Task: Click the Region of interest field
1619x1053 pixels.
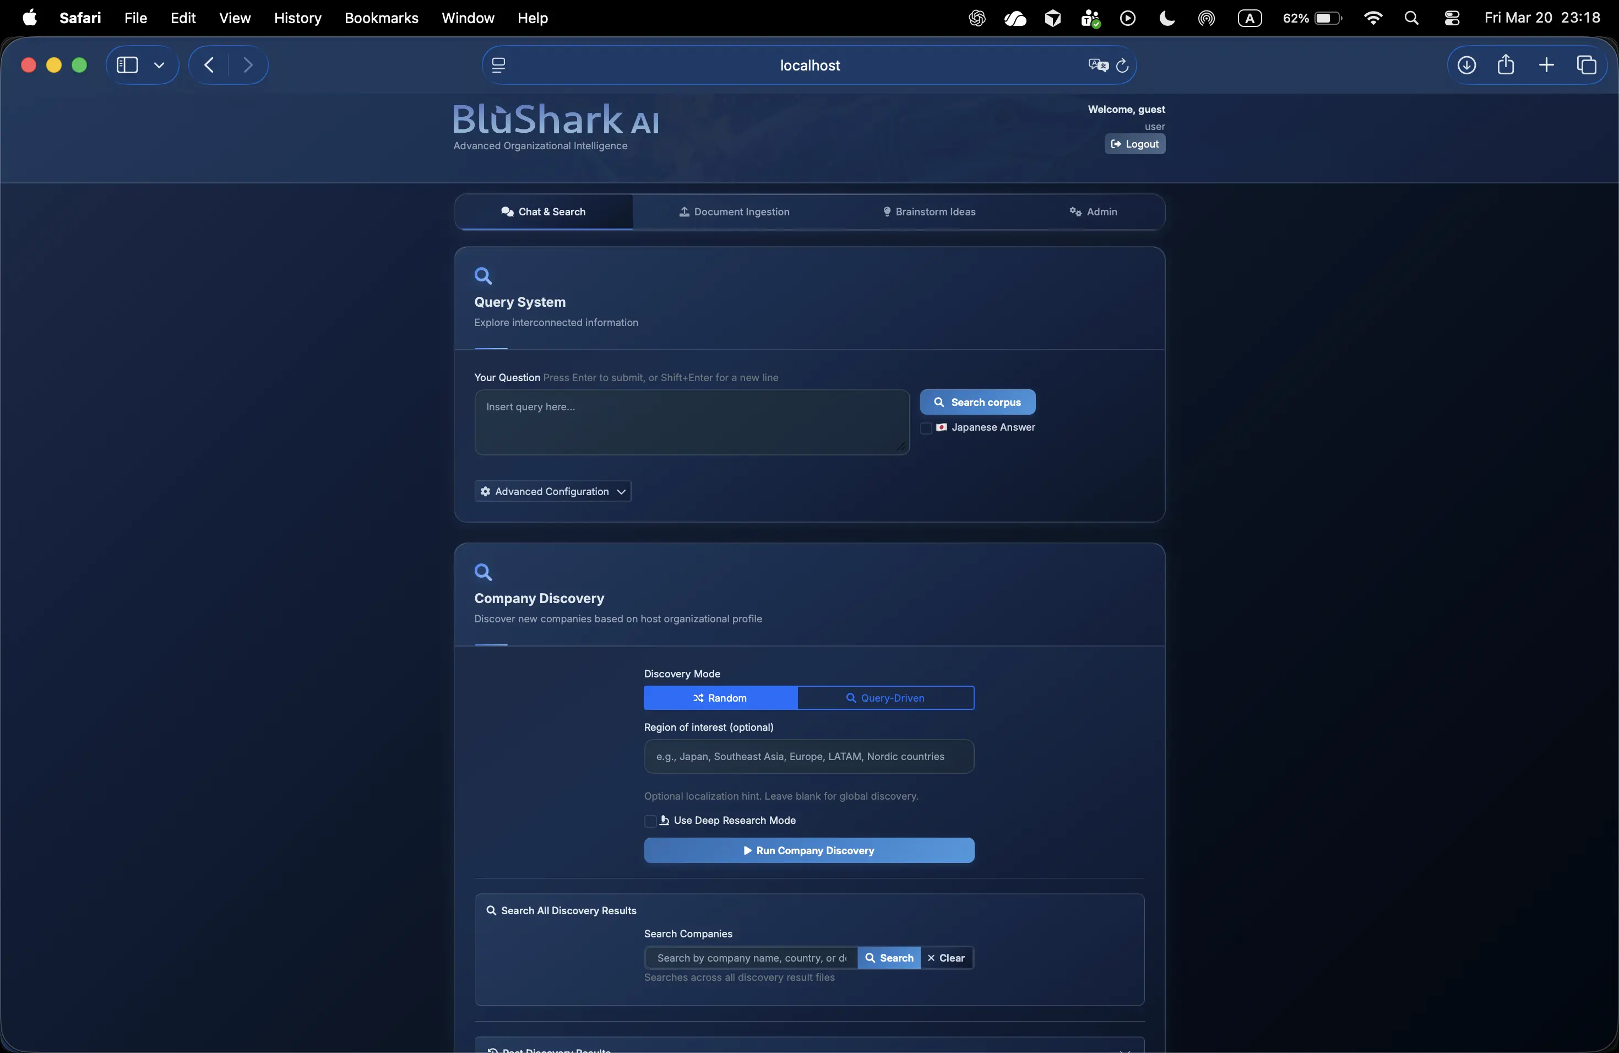Action: pyautogui.click(x=809, y=756)
